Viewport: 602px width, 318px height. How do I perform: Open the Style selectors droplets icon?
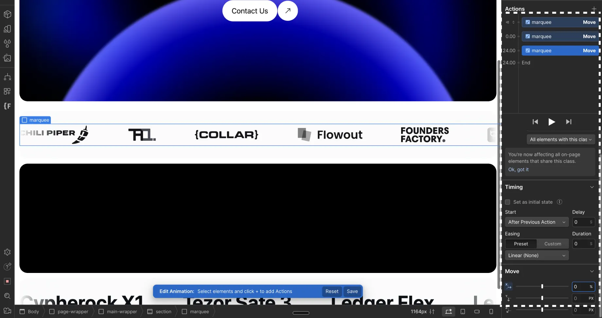click(x=7, y=43)
